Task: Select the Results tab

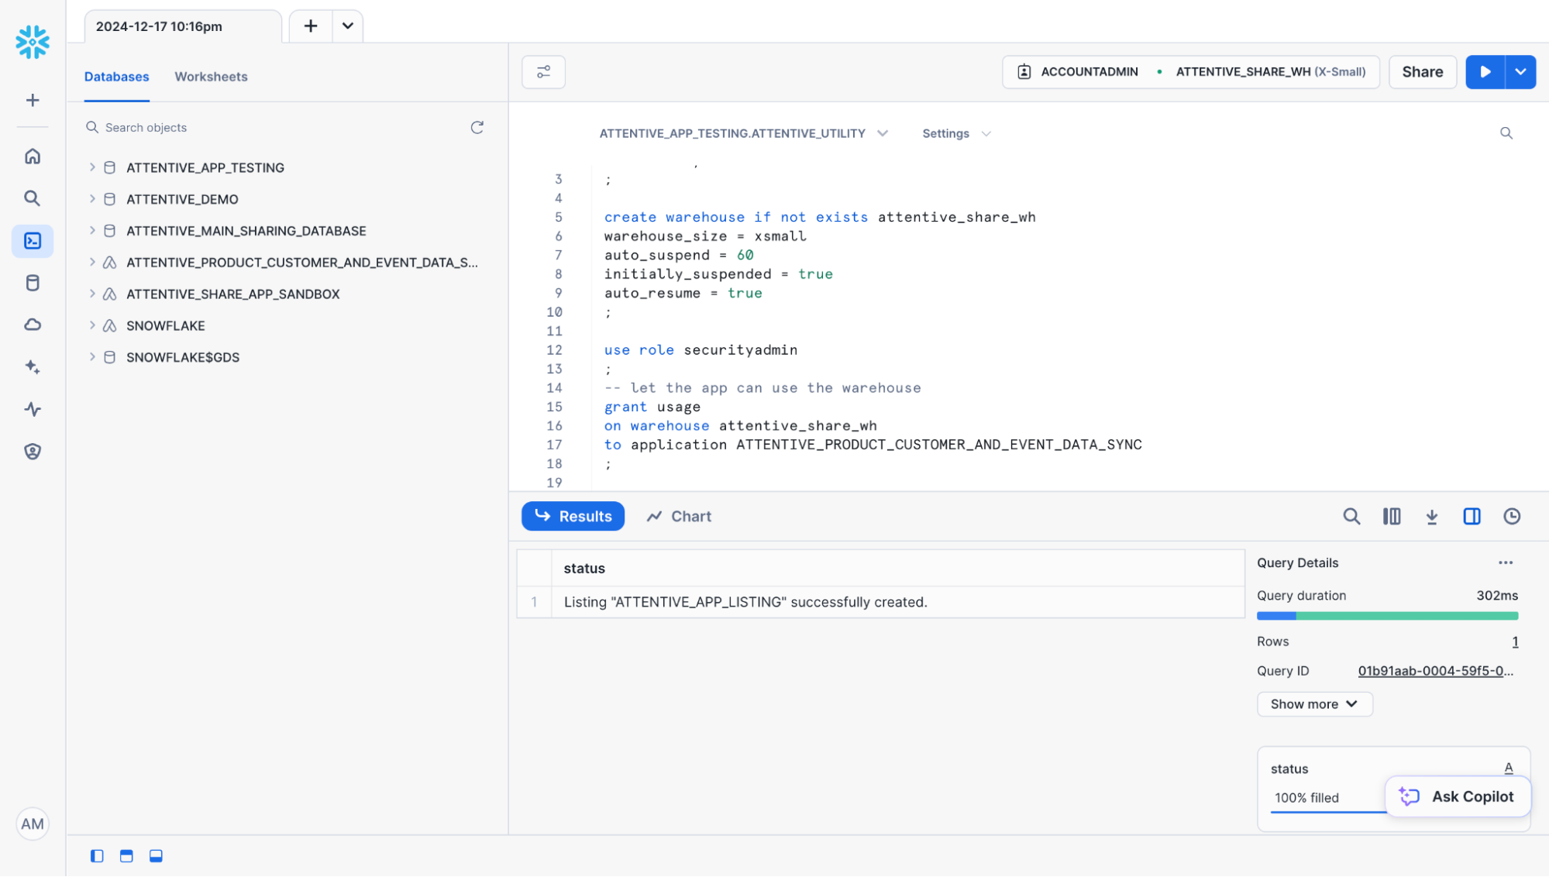Action: coord(573,517)
